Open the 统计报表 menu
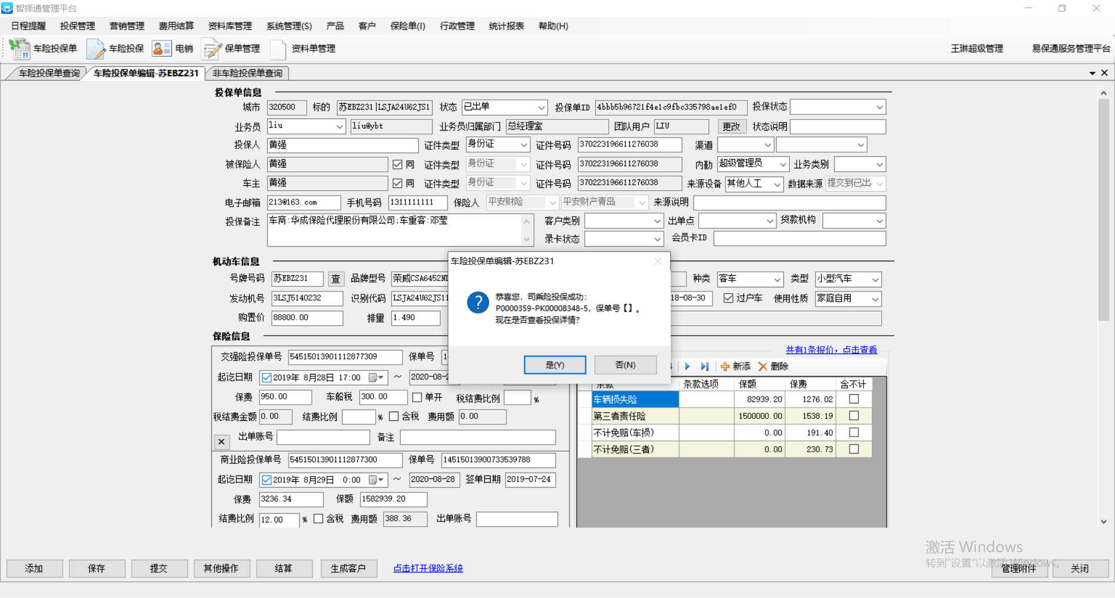 (506, 26)
